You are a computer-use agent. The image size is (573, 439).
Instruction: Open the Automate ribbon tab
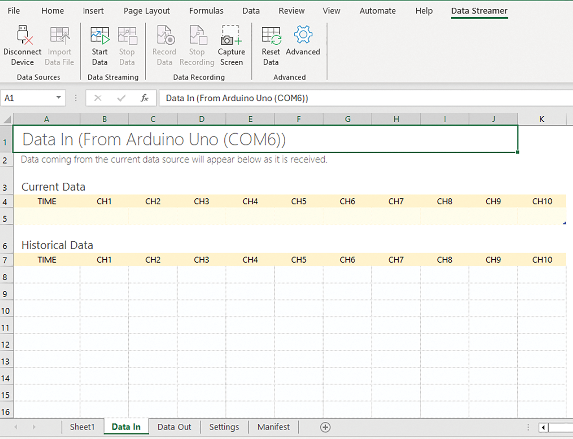(x=377, y=11)
